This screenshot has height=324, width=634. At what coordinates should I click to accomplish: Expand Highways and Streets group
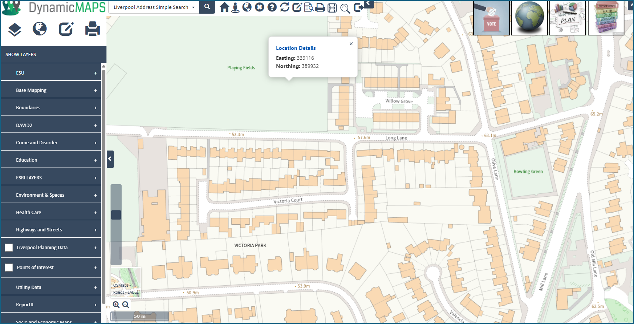(95, 230)
